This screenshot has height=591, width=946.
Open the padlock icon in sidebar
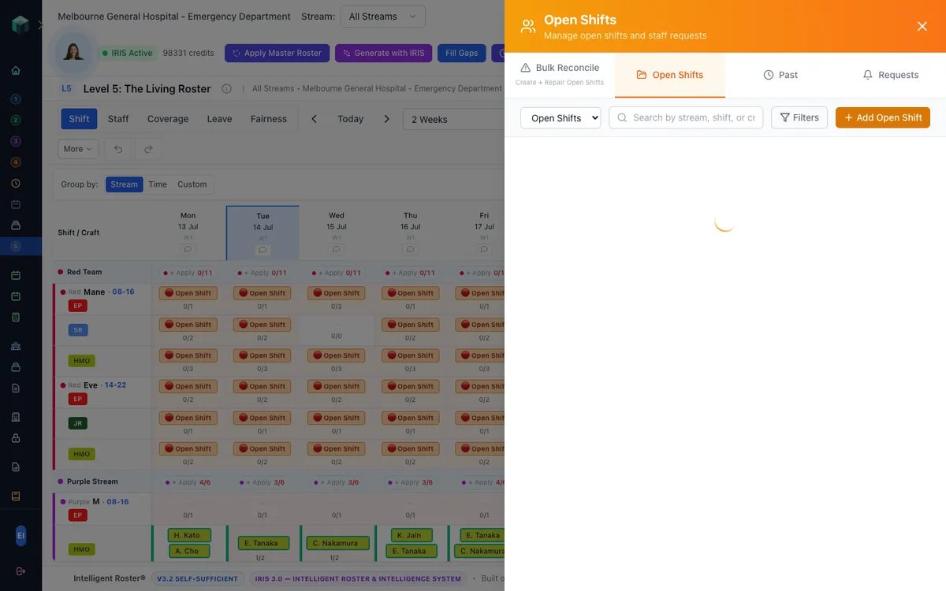click(16, 438)
